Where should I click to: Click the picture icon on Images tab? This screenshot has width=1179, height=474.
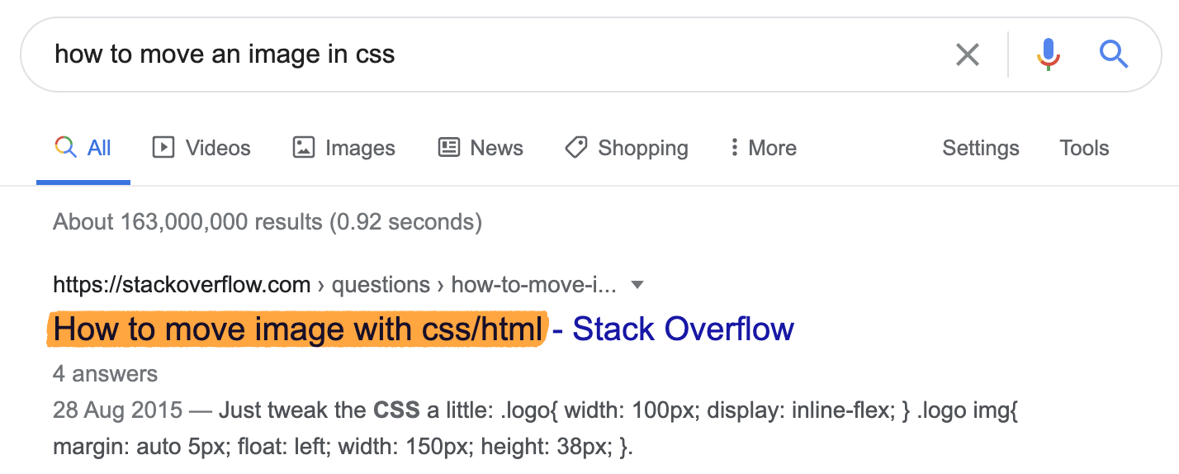(304, 148)
